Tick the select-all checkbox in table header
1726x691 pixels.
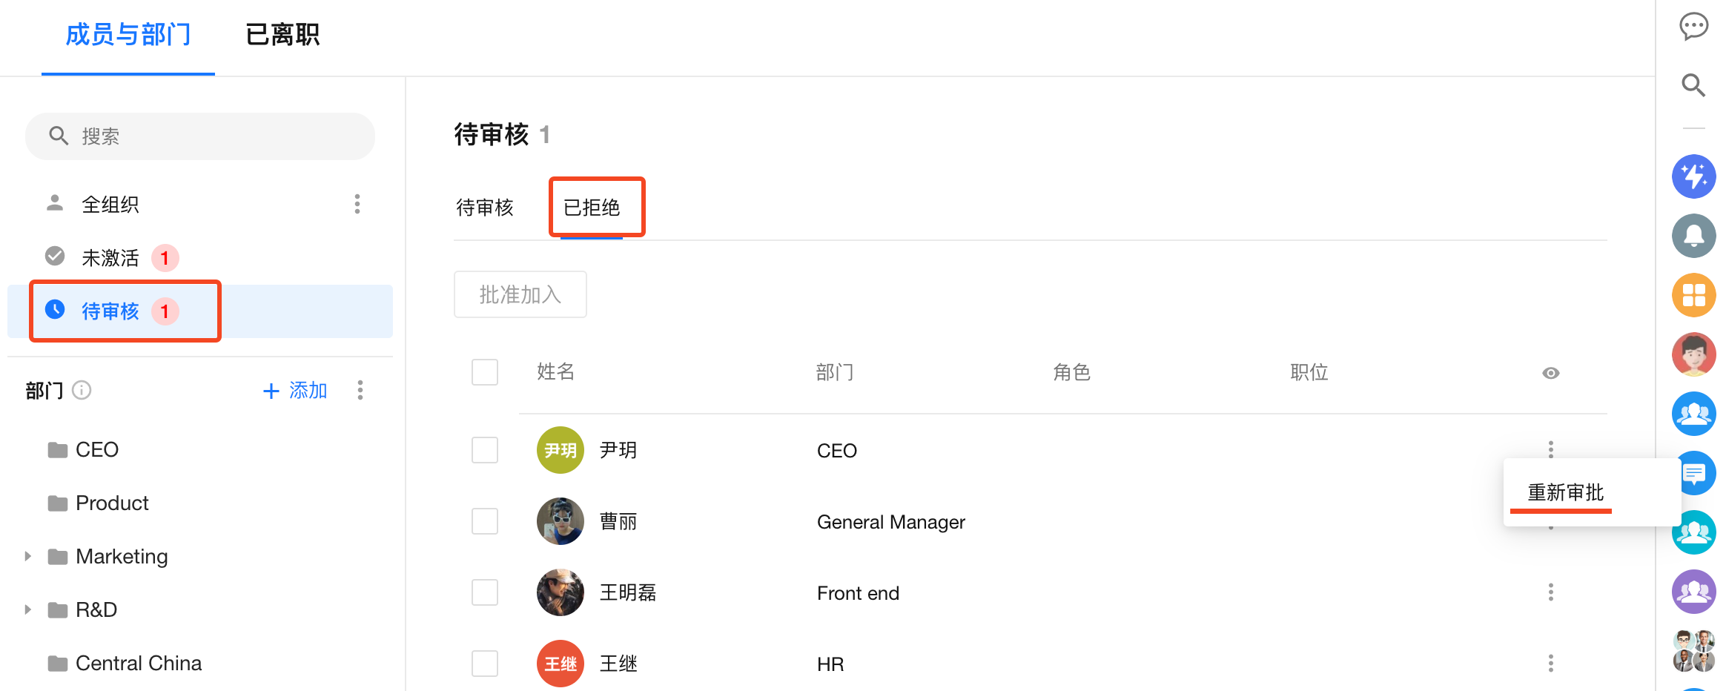tap(485, 372)
